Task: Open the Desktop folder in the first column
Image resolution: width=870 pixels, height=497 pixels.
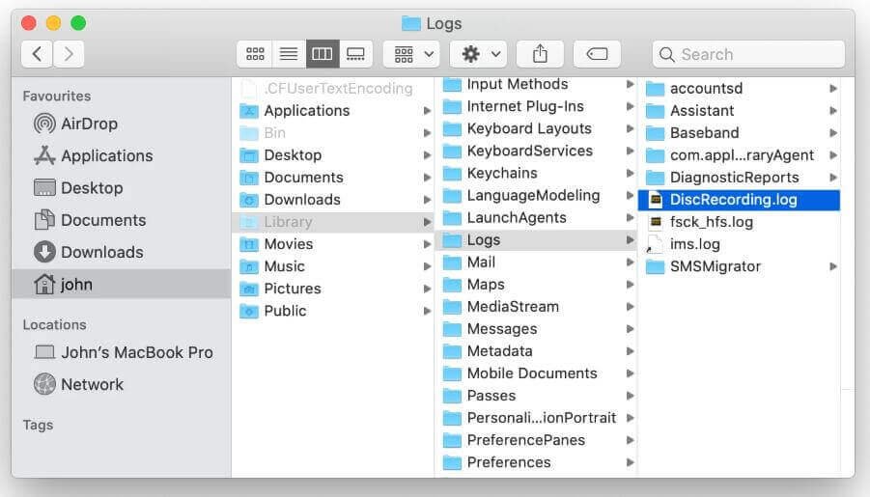Action: (333, 154)
